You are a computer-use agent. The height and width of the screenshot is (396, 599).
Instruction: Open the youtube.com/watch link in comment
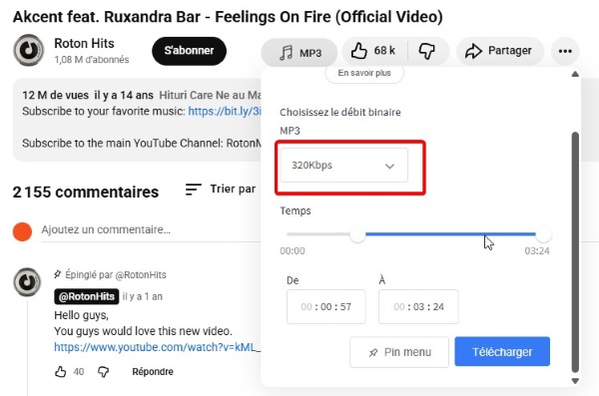pyautogui.click(x=157, y=347)
